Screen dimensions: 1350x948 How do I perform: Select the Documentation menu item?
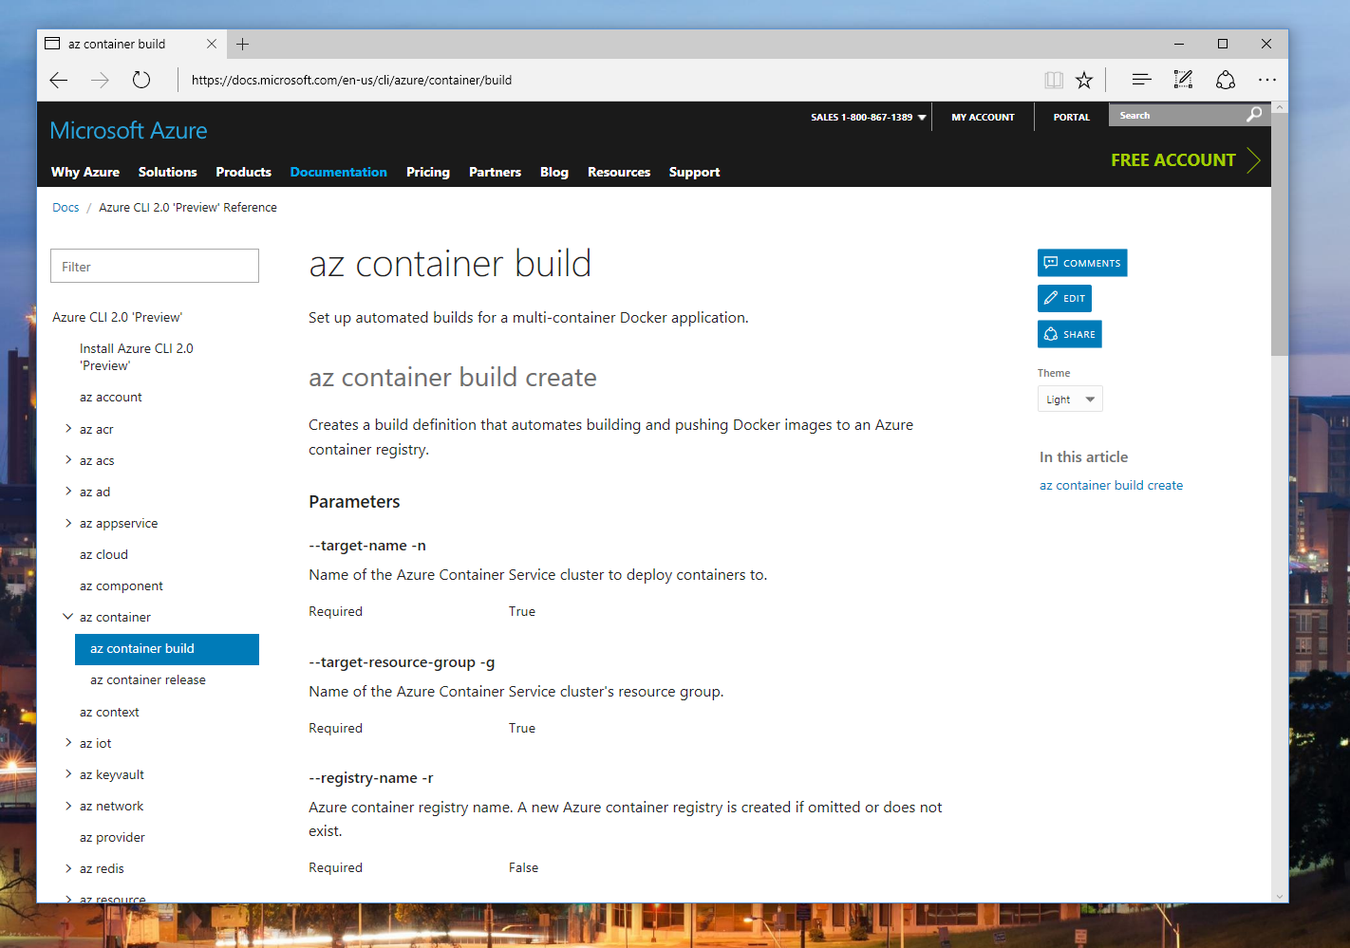[339, 172]
